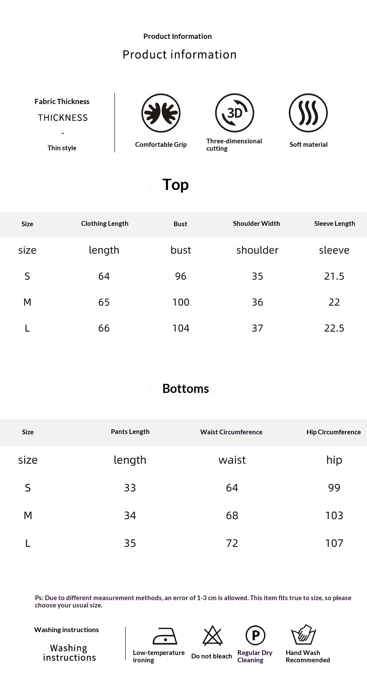Click the Hand Wash Recommended icon
Screen dimensions: 367x677
(304, 635)
